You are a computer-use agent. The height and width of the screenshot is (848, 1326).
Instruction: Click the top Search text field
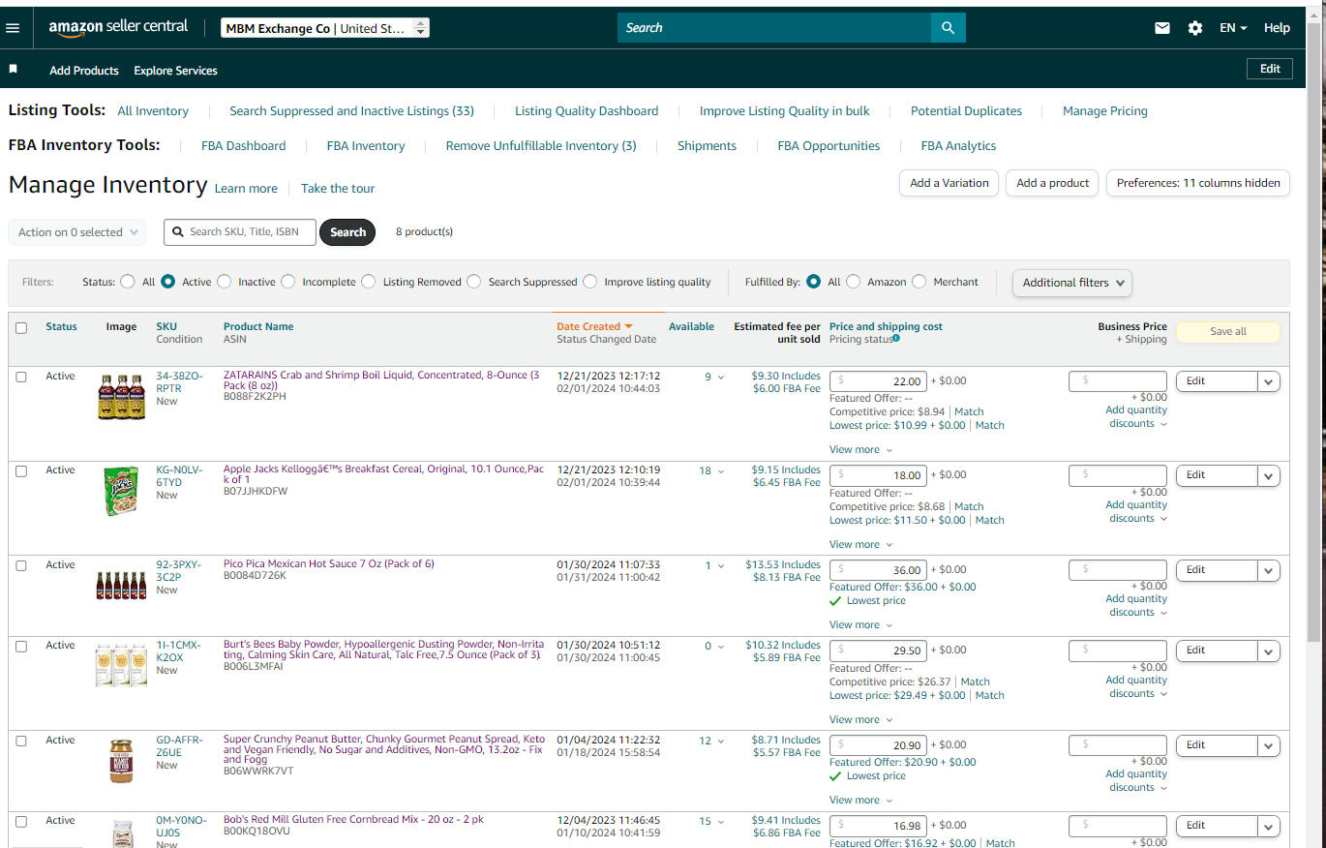tap(774, 28)
